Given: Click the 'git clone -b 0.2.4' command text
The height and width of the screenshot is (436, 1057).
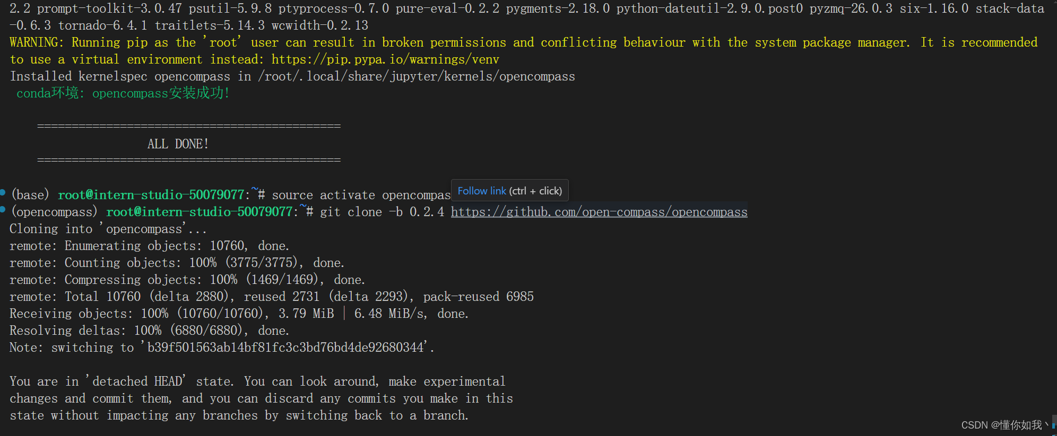Looking at the screenshot, I should tap(382, 212).
